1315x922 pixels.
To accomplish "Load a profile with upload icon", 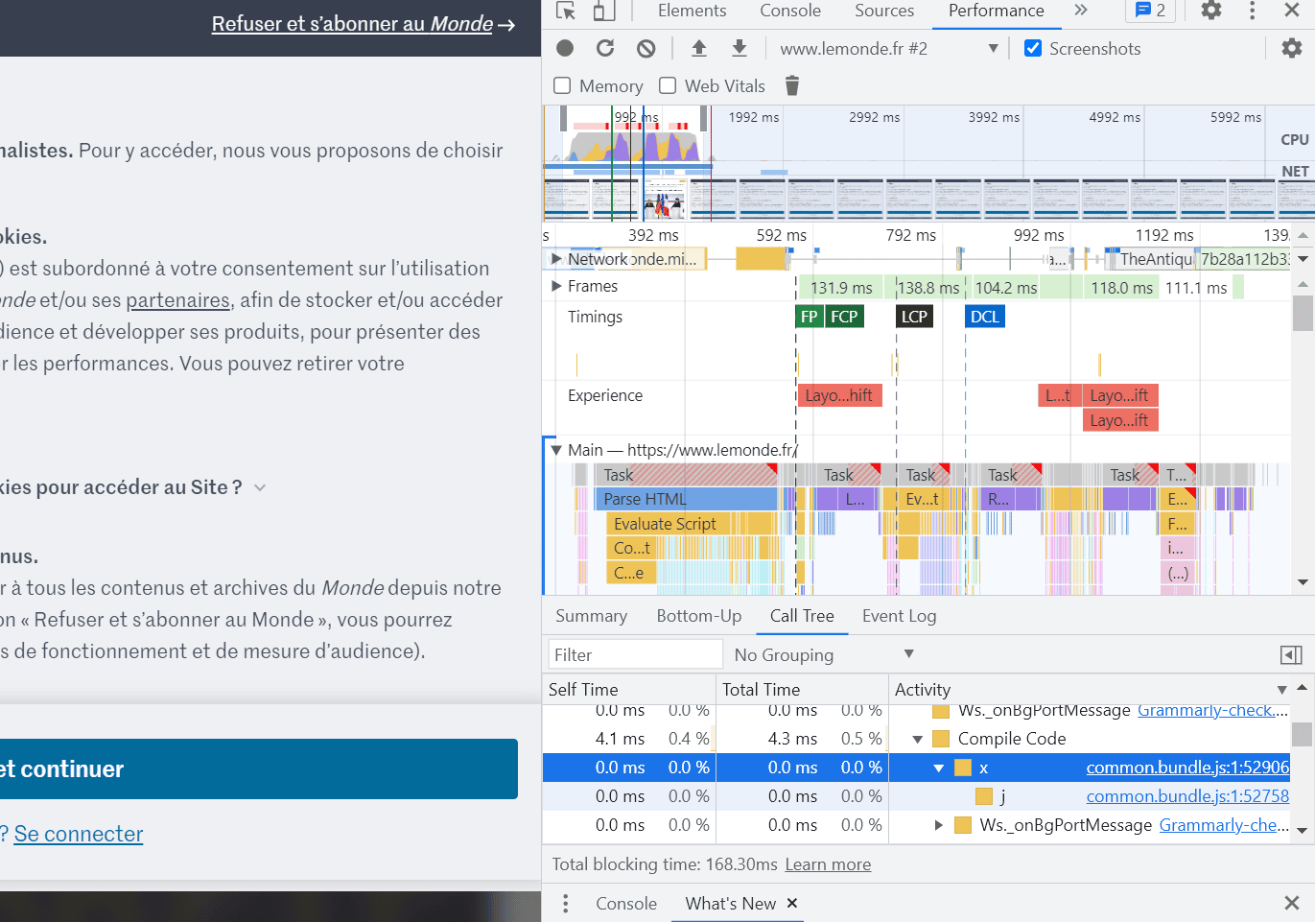I will pyautogui.click(x=699, y=48).
